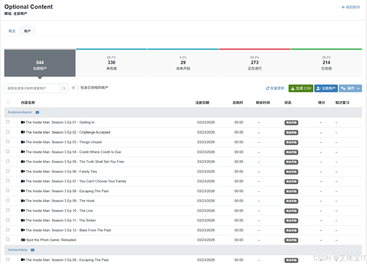
Task: Click 尚未开始 badge for Spot the Phish row
Action: pos(291,240)
